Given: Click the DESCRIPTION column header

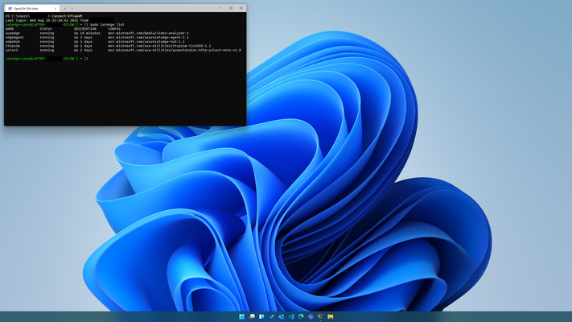Looking at the screenshot, I should coord(85,29).
